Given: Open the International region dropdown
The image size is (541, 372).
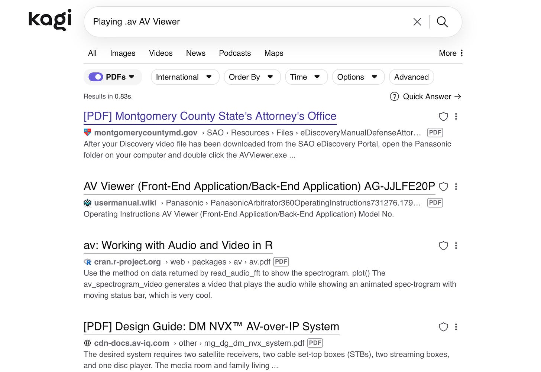Looking at the screenshot, I should pyautogui.click(x=185, y=77).
